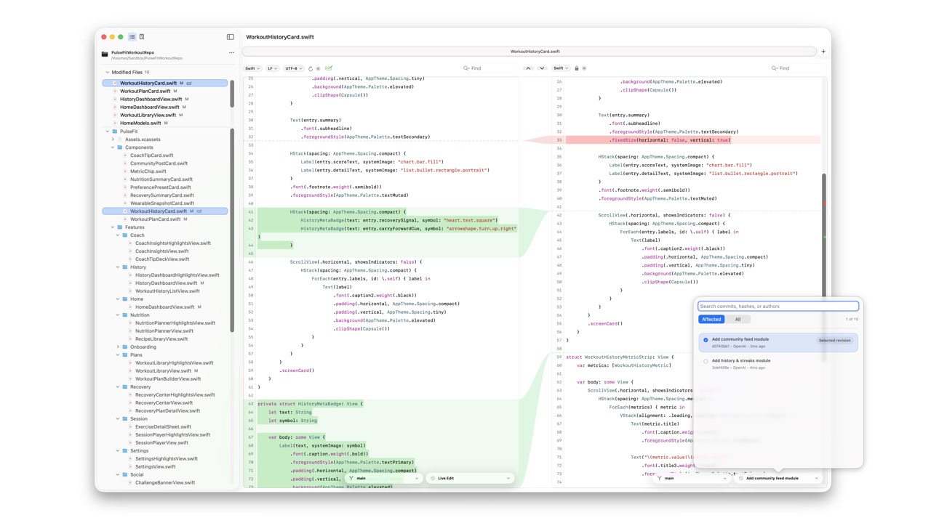Open HistoryDashboardView.swift in Modified Files
Screen dimensions: 931x523
coord(151,100)
